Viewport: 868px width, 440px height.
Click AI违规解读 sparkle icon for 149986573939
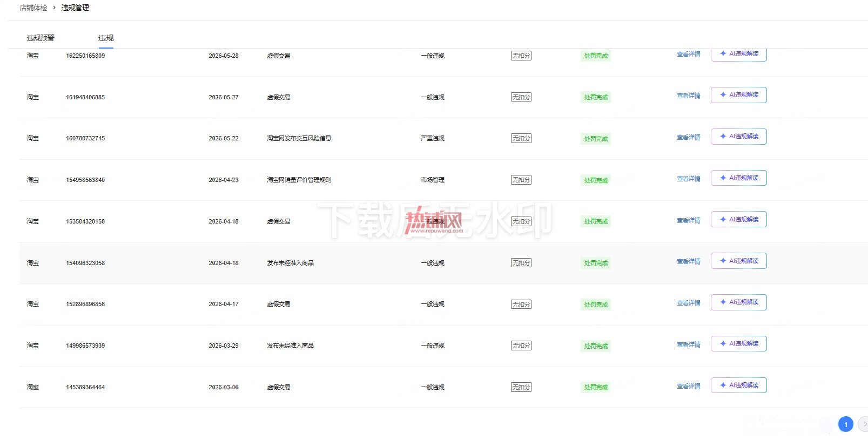(x=723, y=343)
